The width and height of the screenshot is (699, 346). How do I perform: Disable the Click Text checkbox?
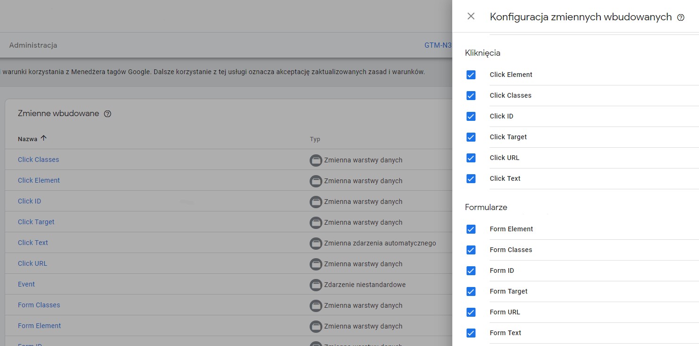[471, 178]
